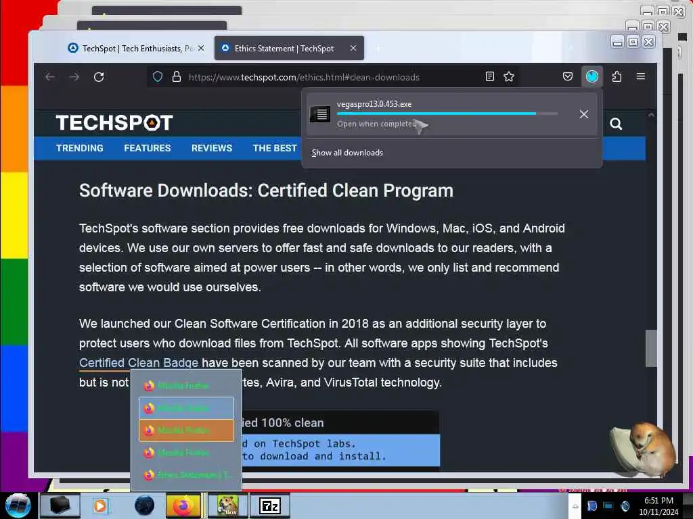Screen dimensions: 693x519
Task: Click the Firefox taskbar button
Action: (183, 505)
